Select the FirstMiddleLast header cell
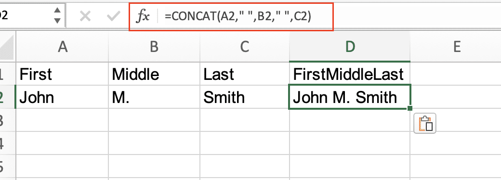The height and width of the screenshot is (180, 501). coord(350,74)
